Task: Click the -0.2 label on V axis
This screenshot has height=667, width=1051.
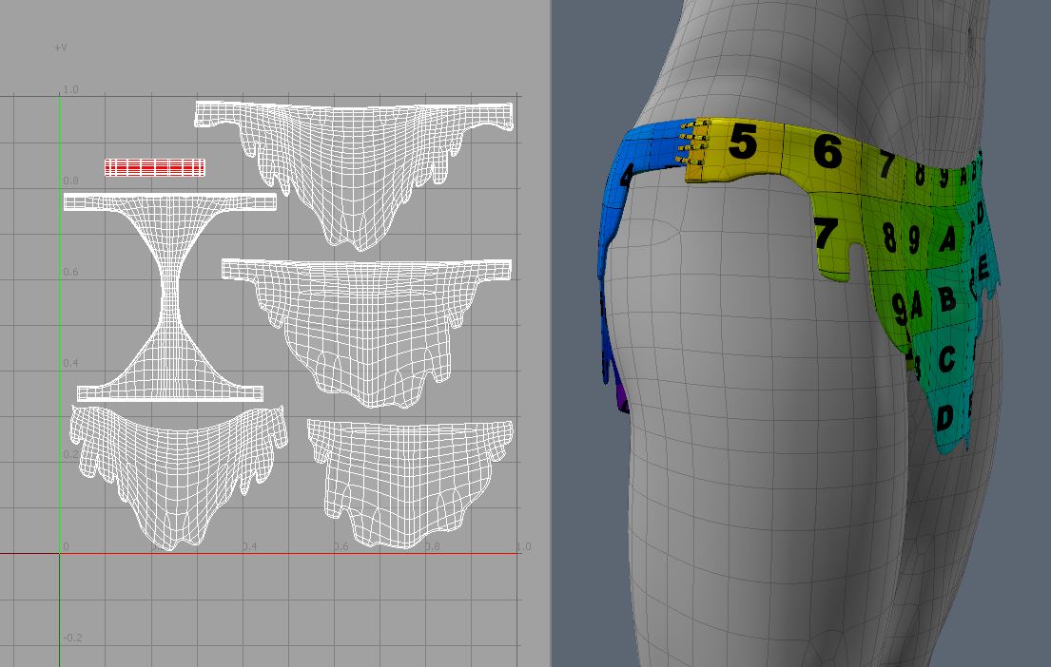Action: [x=70, y=638]
